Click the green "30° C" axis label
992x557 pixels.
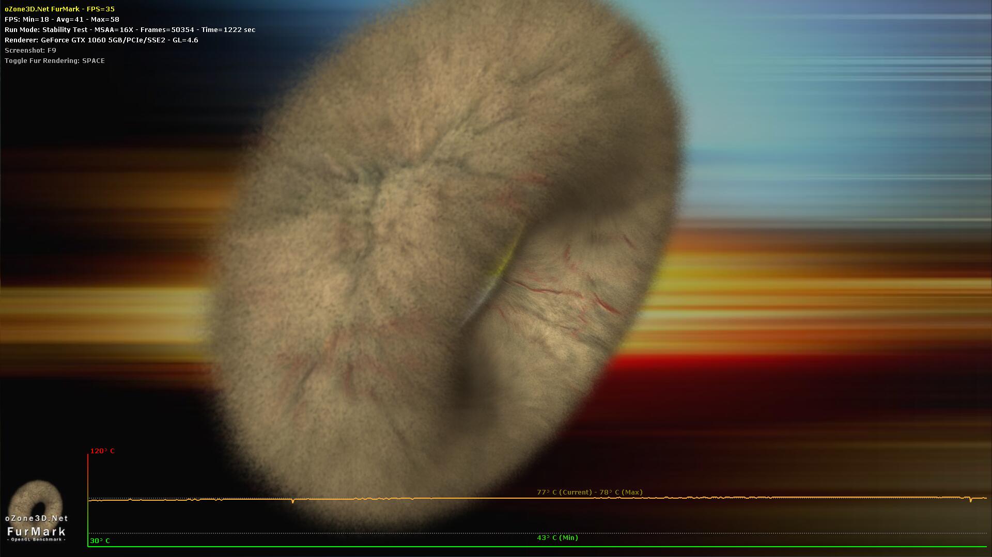tap(100, 540)
